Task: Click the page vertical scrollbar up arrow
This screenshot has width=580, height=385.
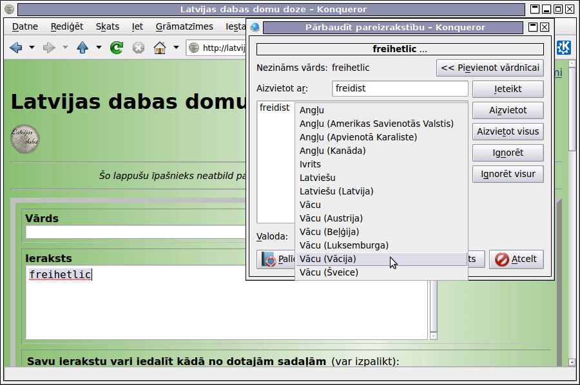Action: (572, 64)
